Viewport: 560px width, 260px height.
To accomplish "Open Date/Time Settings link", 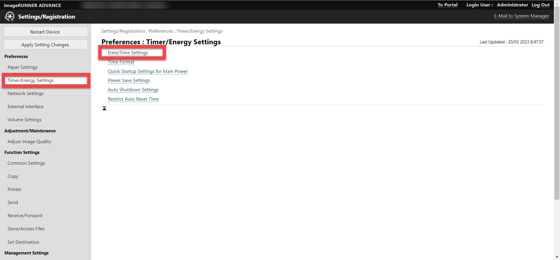I will (128, 53).
